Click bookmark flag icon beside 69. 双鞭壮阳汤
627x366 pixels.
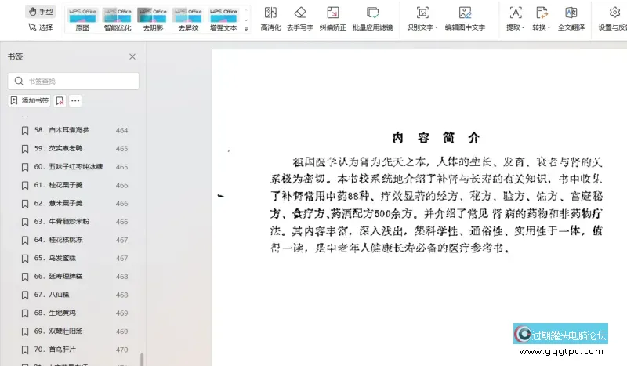(x=25, y=332)
